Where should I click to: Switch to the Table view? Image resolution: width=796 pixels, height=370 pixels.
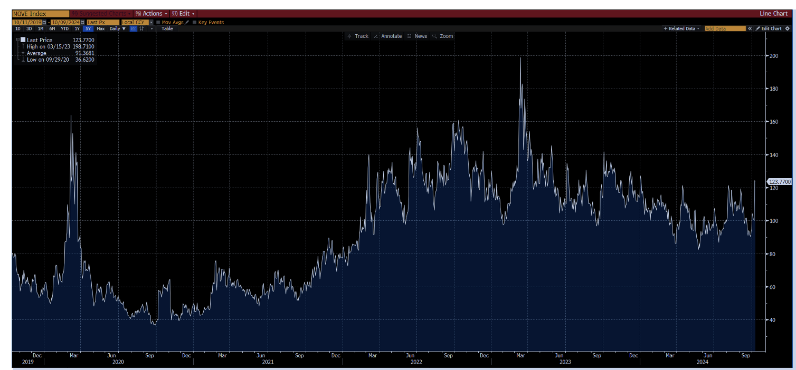[167, 29]
